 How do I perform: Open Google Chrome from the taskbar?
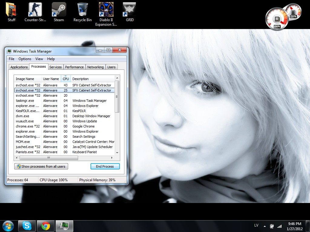(x=46, y=226)
